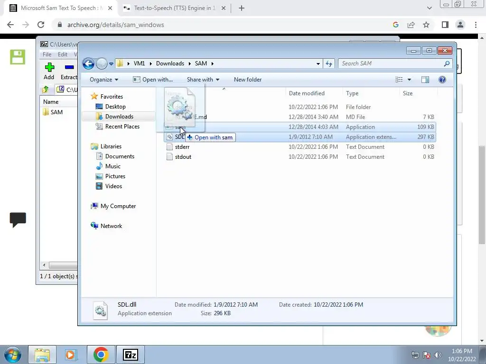This screenshot has height=364, width=486.
Task: Expand the arrow after VM1 breadcrumb
Action: [x=150, y=64]
